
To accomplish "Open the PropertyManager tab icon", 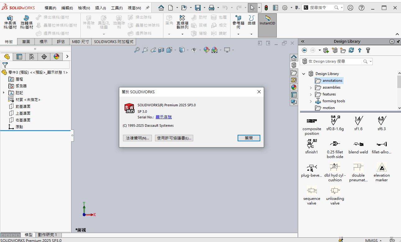I will [x=19, y=56].
